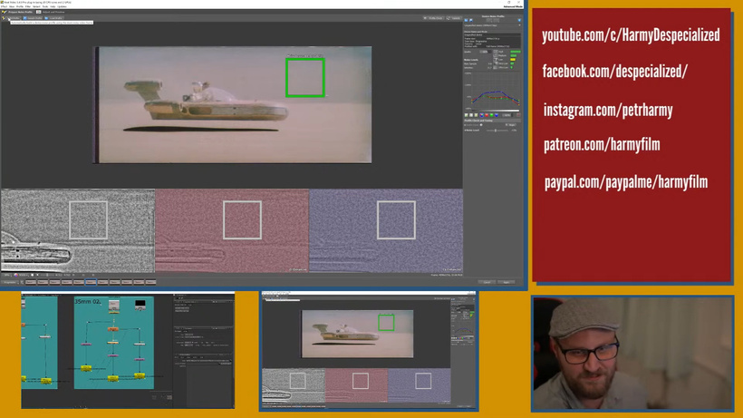743x418 pixels.
Task: Toggle the High frequency range checkbox
Action: click(x=497, y=53)
